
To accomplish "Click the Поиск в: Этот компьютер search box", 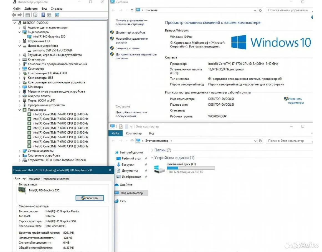I will pyautogui.click(x=289, y=141).
